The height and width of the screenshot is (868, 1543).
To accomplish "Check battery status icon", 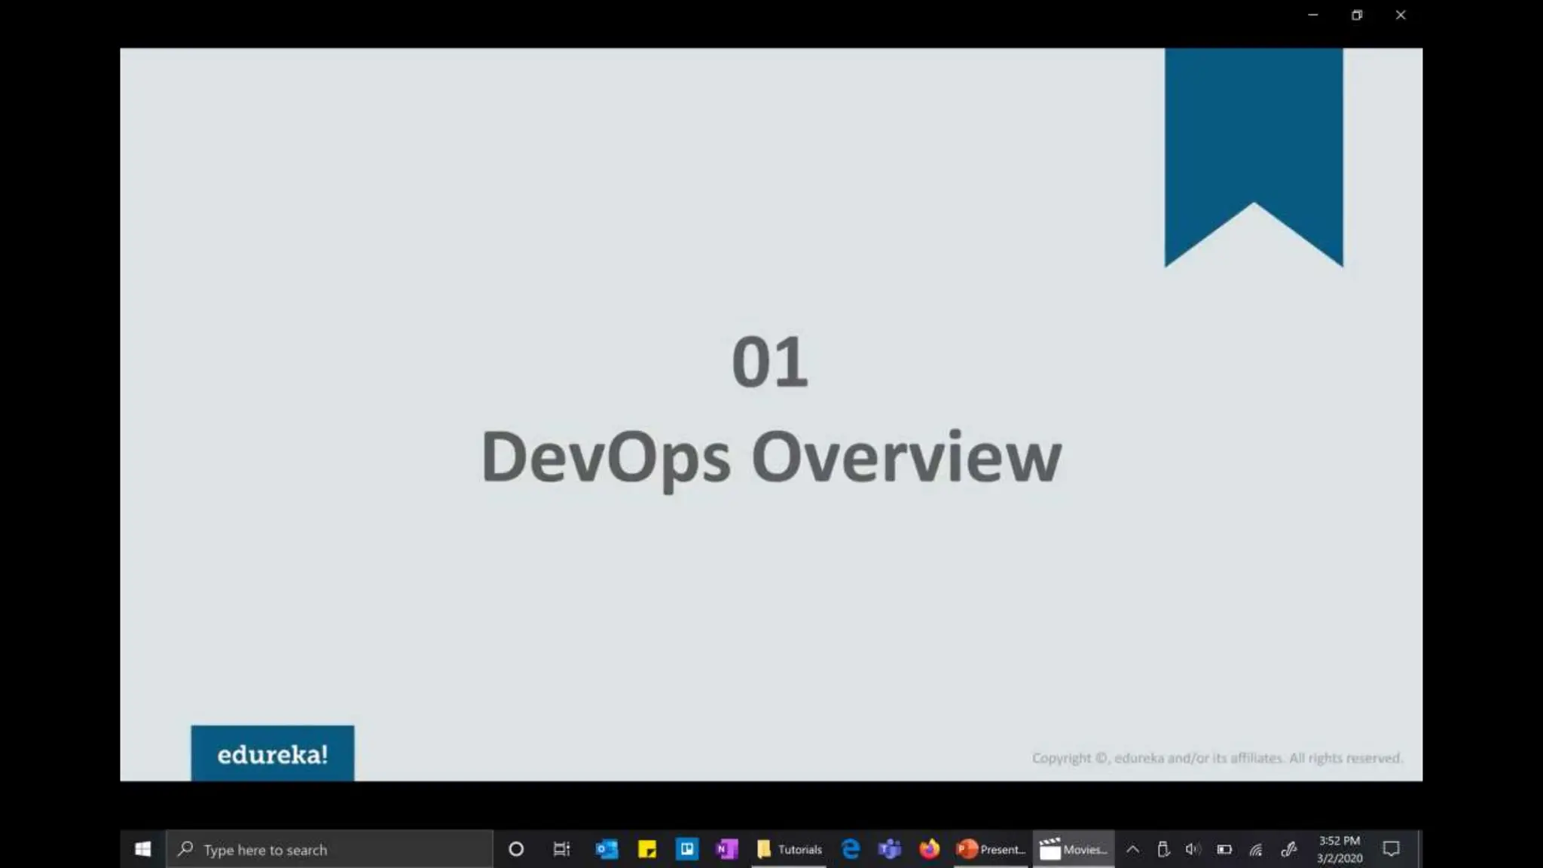I will pos(1224,849).
